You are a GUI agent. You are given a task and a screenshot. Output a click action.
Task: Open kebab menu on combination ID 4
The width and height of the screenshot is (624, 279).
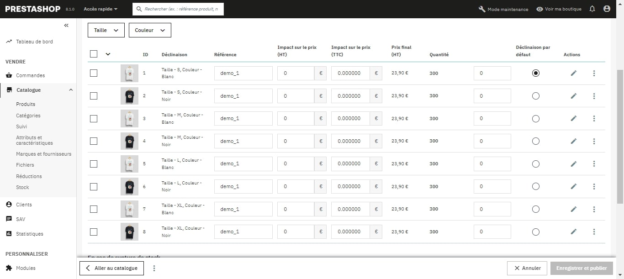pyautogui.click(x=594, y=141)
